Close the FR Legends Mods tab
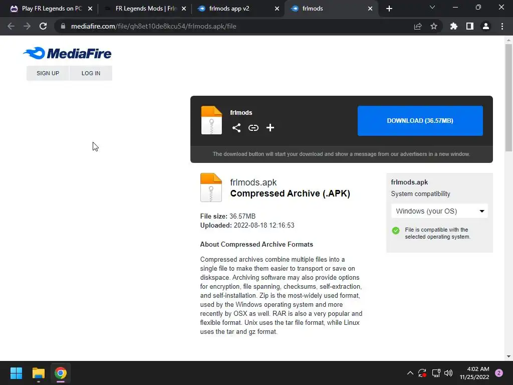 184,9
